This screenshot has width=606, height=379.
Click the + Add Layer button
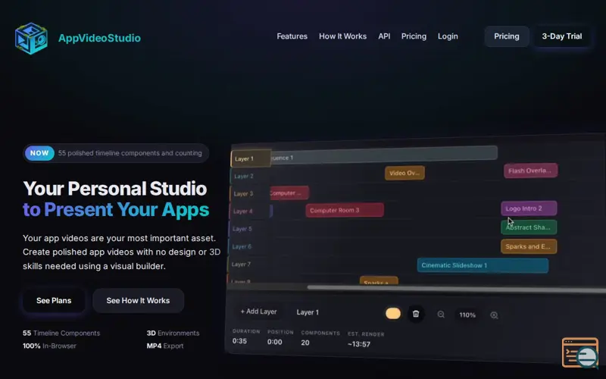pos(258,312)
